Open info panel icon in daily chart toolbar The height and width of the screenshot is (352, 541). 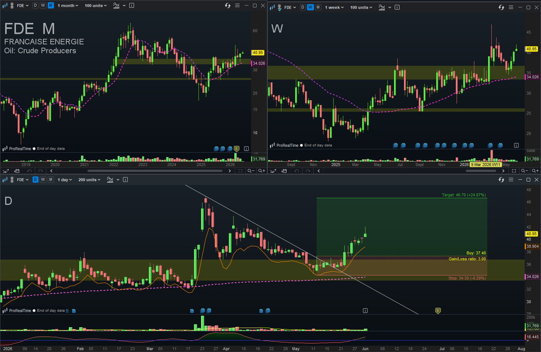[x=125, y=180]
